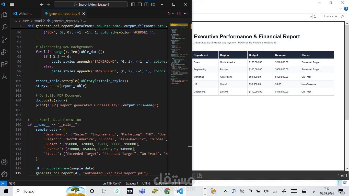This screenshot has width=349, height=196.
Task: Open the Extensions view
Action: (4, 64)
